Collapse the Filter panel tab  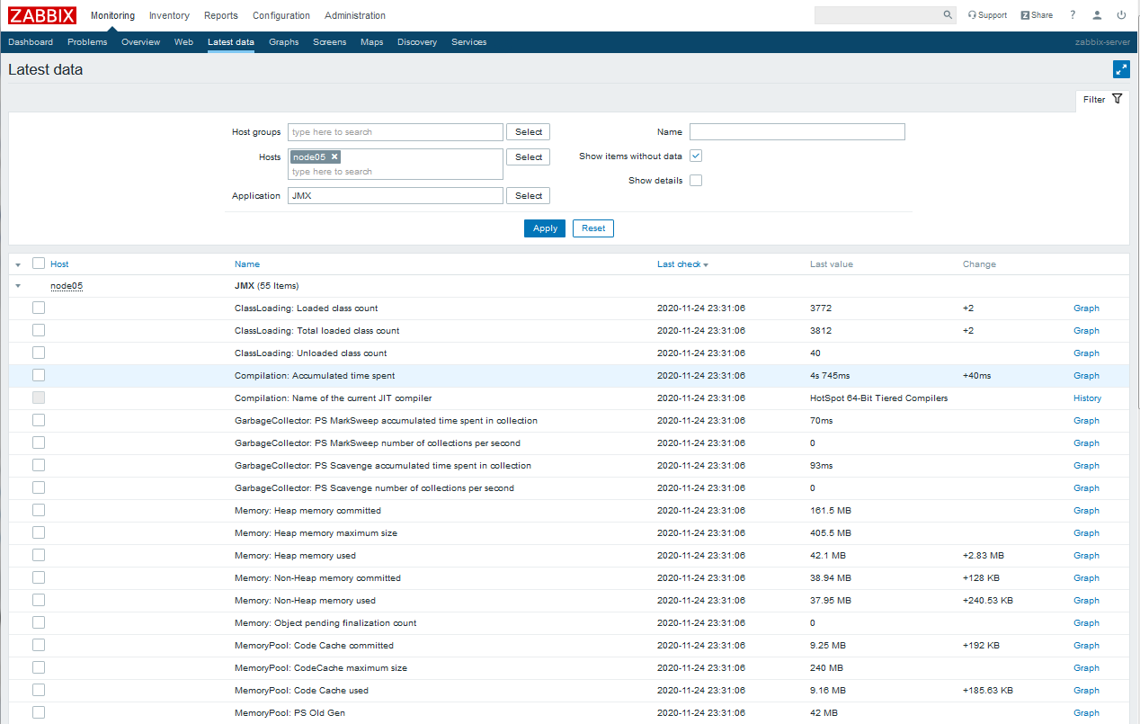point(1102,100)
